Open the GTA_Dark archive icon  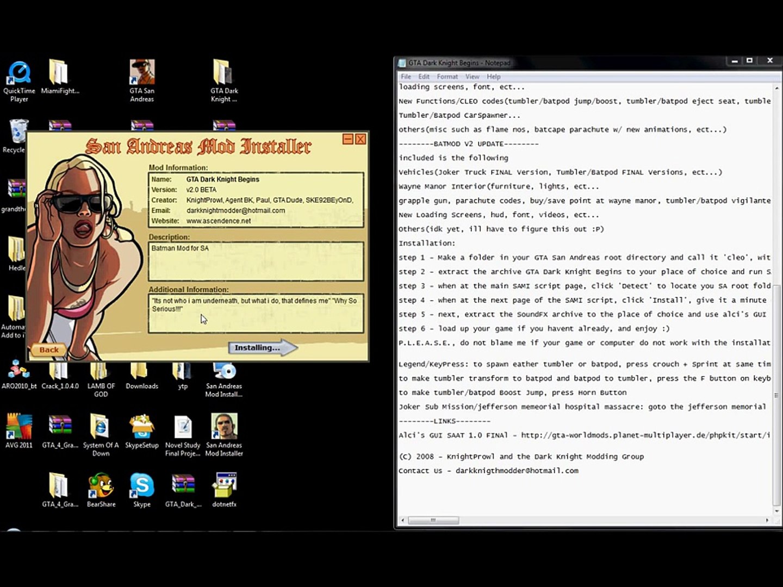point(183,490)
